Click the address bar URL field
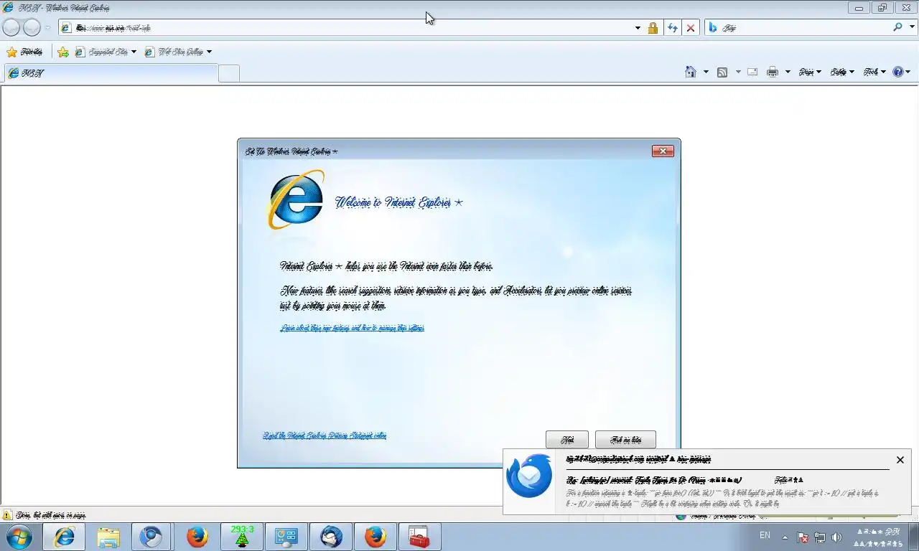This screenshot has width=919, height=551. pyautogui.click(x=345, y=28)
